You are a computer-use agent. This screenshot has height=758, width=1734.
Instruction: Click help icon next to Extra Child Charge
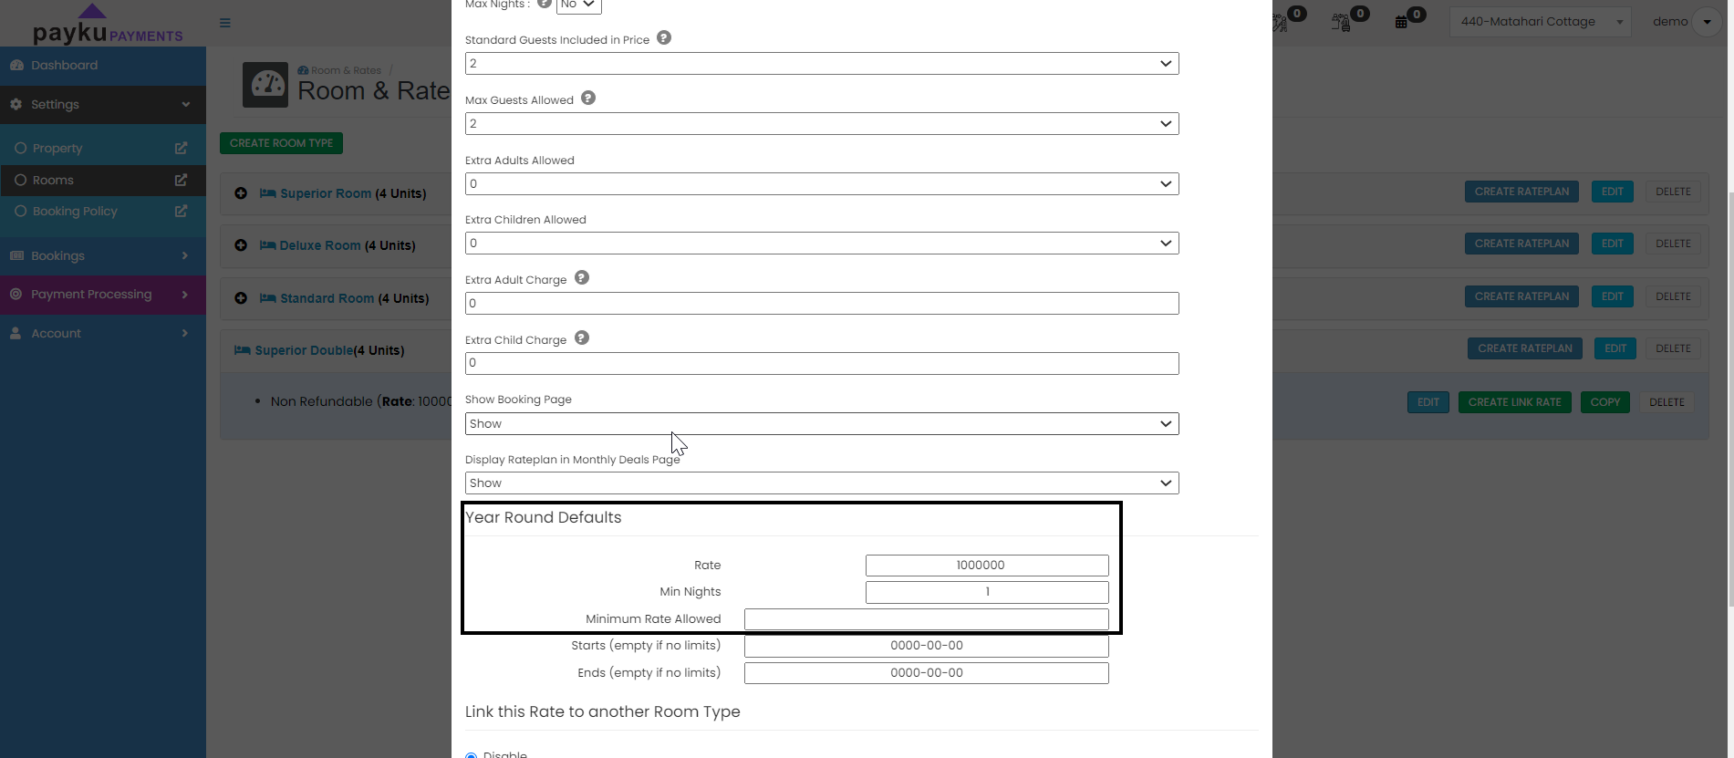tap(582, 338)
